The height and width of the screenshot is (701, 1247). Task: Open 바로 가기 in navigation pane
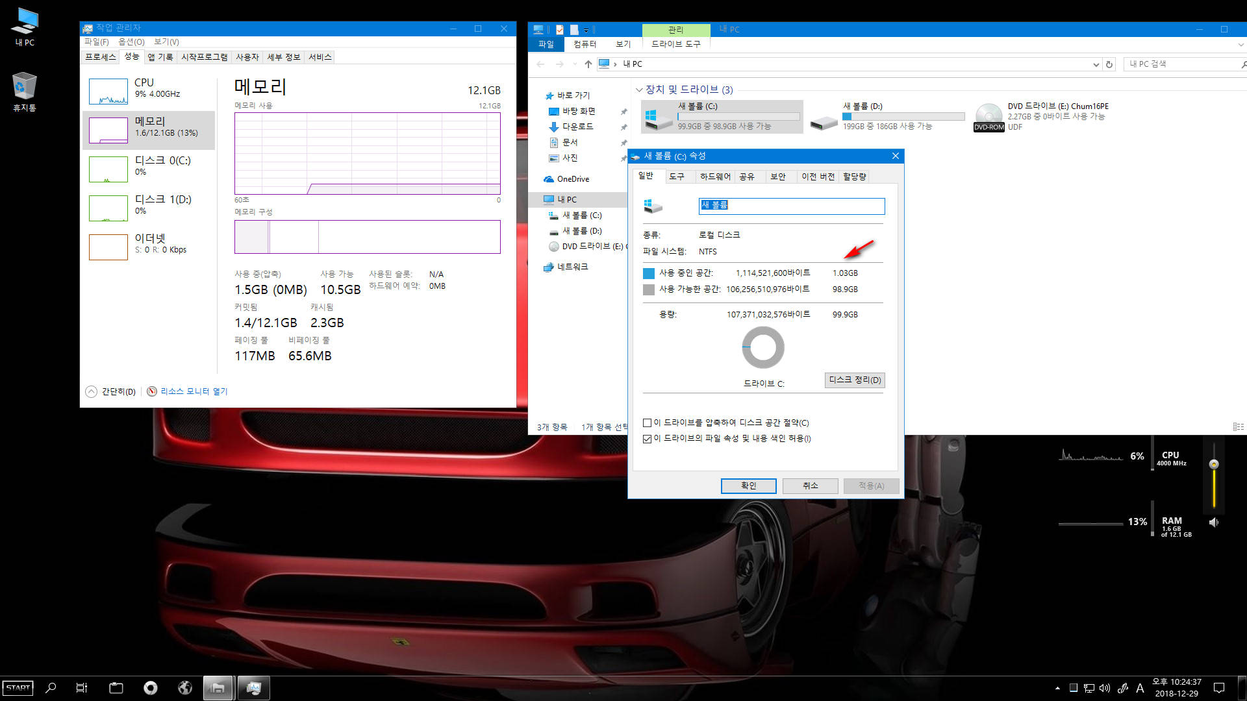coord(567,95)
